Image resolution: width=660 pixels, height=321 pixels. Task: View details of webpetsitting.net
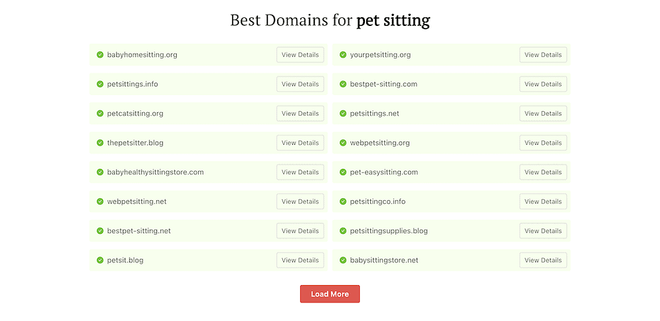300,201
